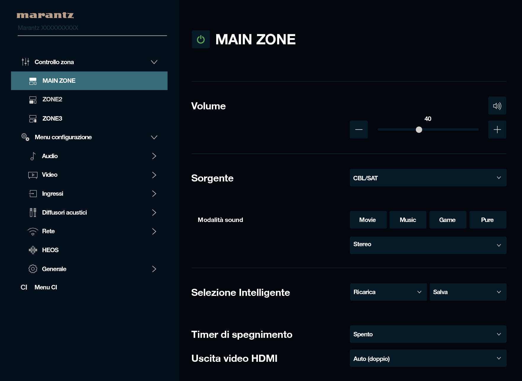Click the Diffusori acustici speakers icon
This screenshot has height=381, width=522.
click(33, 213)
